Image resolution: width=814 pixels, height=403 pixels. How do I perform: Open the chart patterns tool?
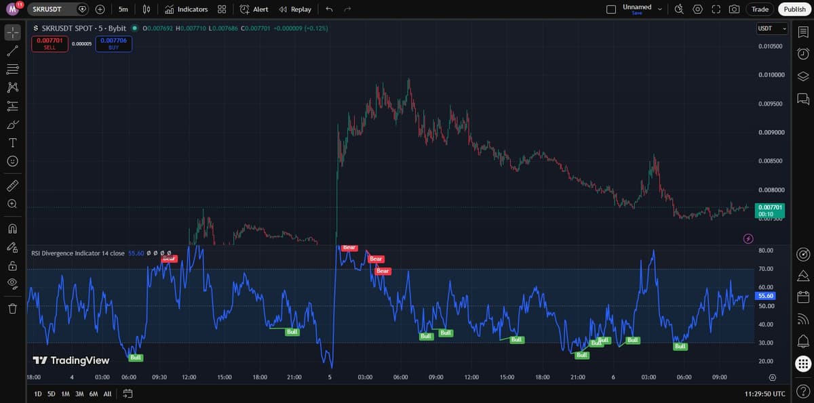coord(12,87)
